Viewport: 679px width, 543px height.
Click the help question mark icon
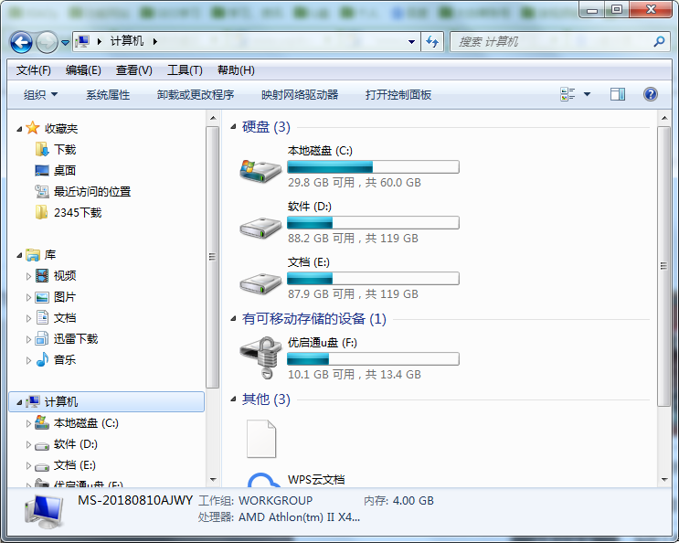click(651, 94)
